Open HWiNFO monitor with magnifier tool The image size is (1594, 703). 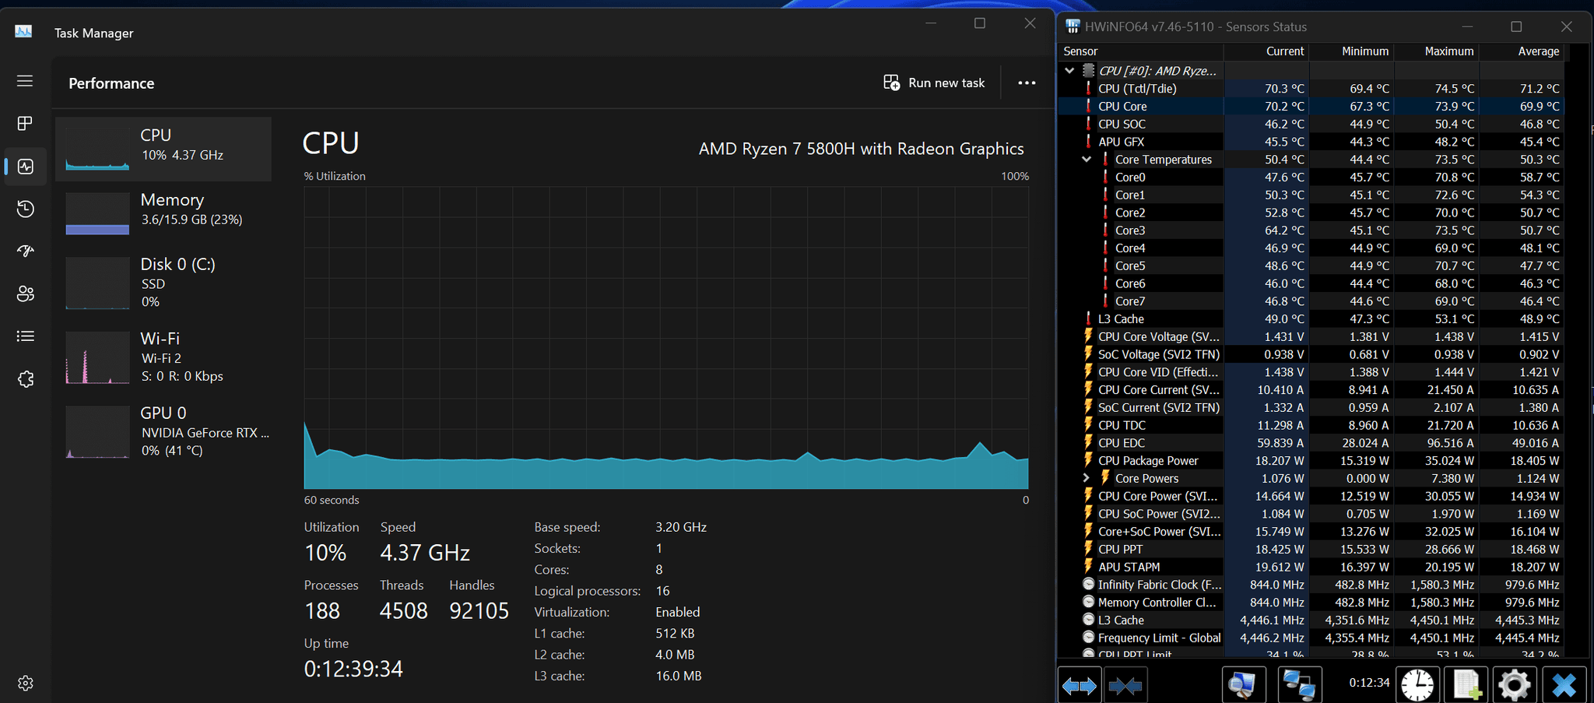[x=1242, y=685]
